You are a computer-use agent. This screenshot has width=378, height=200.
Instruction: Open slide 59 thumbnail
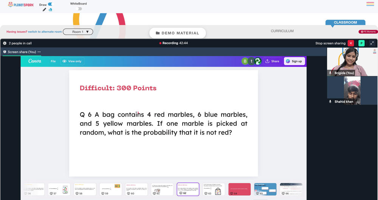(x=111, y=189)
